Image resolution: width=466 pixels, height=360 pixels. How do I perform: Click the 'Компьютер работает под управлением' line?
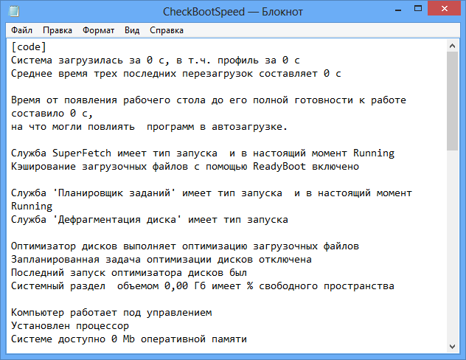(x=111, y=313)
